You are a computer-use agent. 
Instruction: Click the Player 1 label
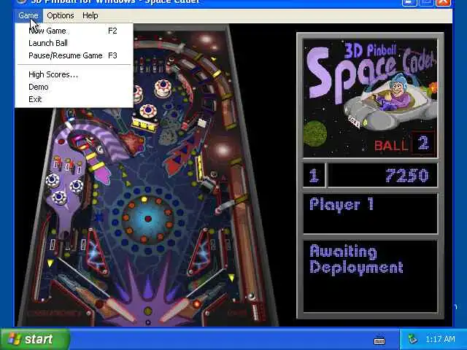pos(341,205)
